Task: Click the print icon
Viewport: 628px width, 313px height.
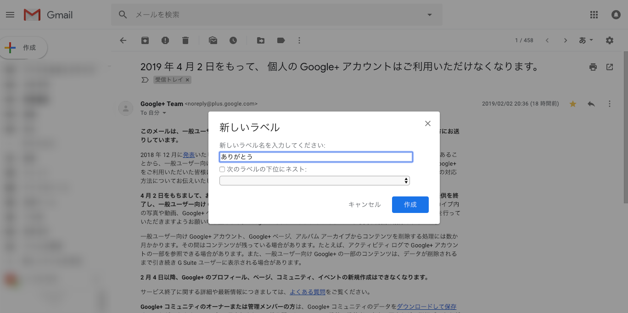Action: [x=593, y=67]
